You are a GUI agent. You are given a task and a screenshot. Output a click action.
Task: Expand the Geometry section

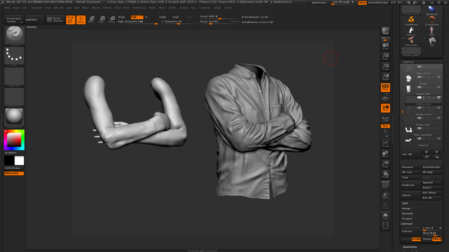[410, 247]
